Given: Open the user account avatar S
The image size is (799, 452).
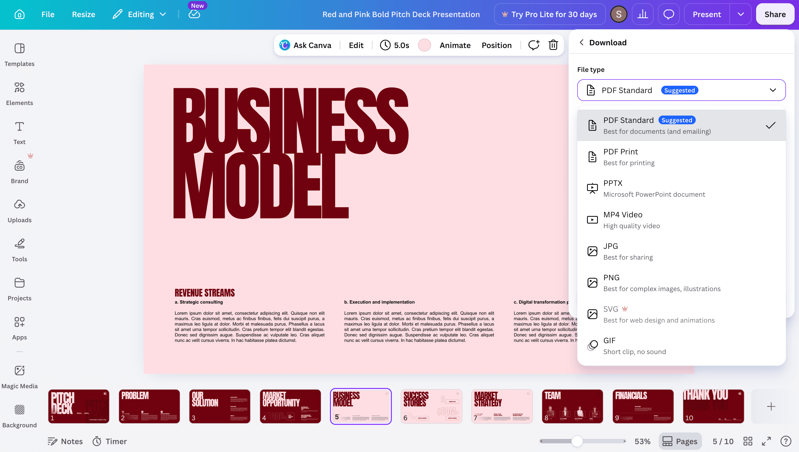Looking at the screenshot, I should [x=619, y=14].
